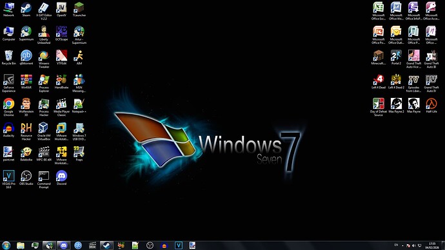Open the Windows Start orb

coord(6,245)
